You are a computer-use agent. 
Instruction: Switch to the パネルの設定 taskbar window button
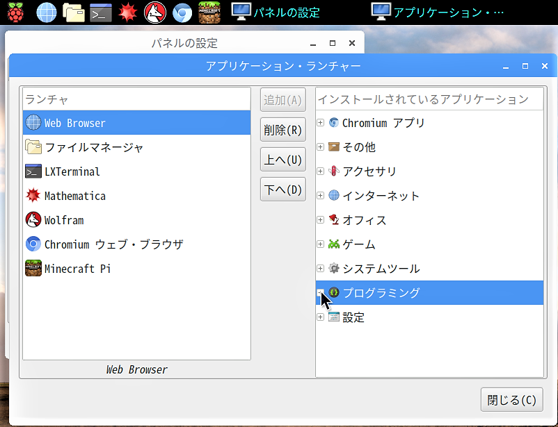[276, 12]
